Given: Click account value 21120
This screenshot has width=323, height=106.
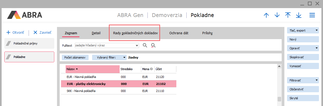Looking at the screenshot, I should [160, 77].
